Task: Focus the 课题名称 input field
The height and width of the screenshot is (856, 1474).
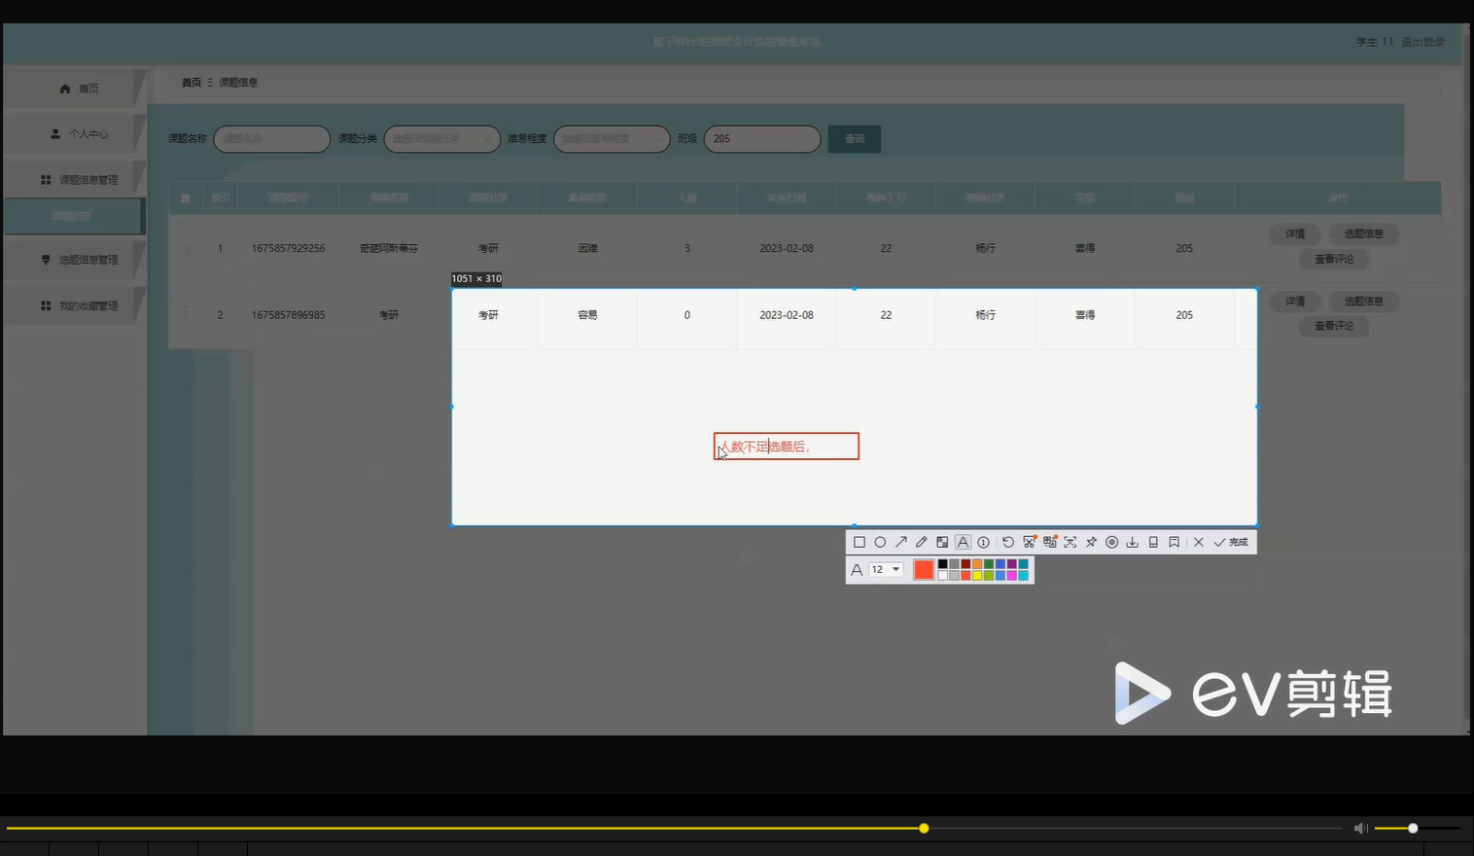Action: click(x=272, y=139)
